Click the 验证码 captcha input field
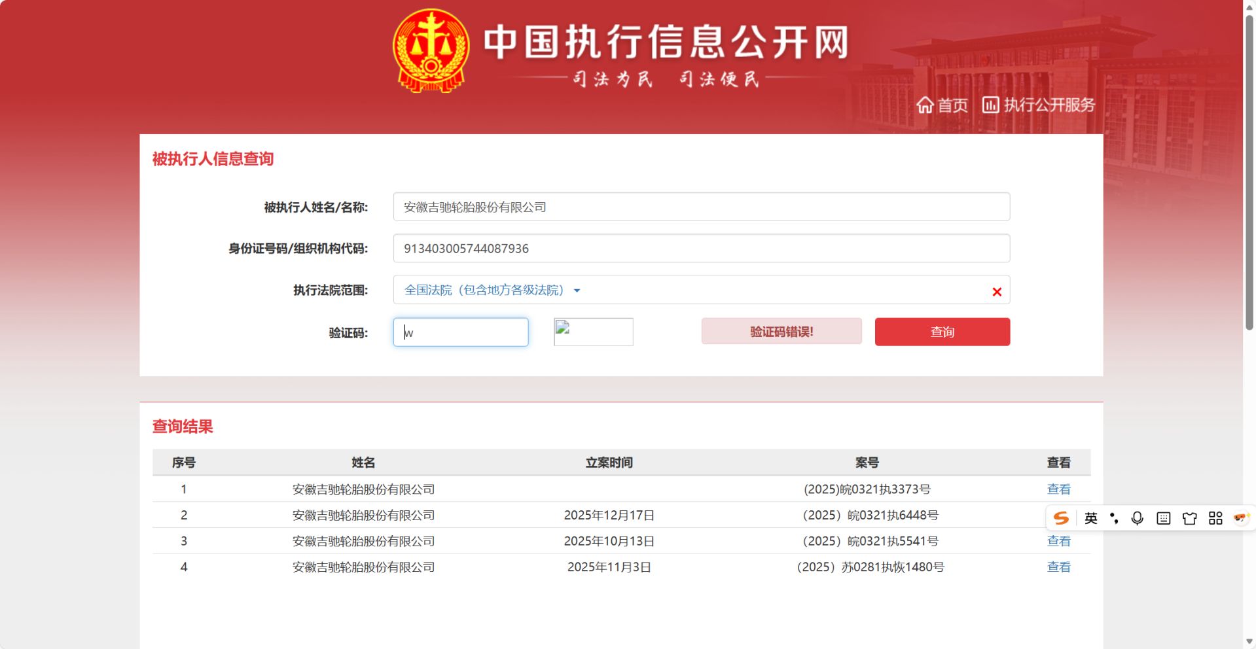The width and height of the screenshot is (1256, 649). [461, 332]
